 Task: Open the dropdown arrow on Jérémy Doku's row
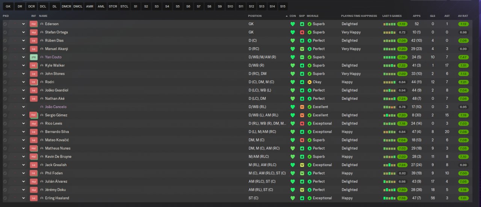23,190
